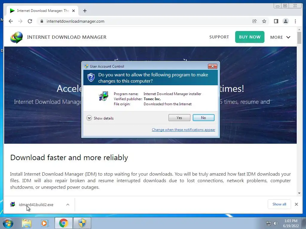
Task: Open Windows Explorer from the taskbar
Action: tap(27, 223)
